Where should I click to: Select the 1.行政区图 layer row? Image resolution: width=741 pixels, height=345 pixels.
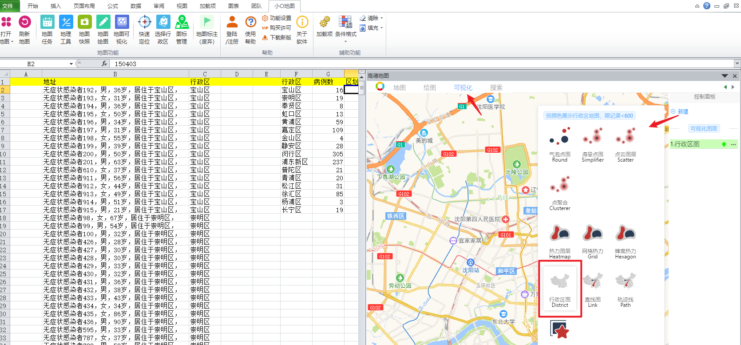tap(704, 144)
